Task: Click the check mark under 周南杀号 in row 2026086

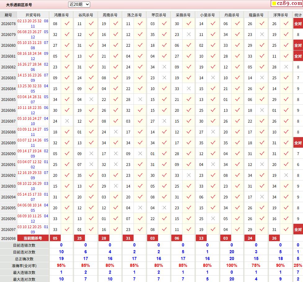Action: [x=116, y=110]
